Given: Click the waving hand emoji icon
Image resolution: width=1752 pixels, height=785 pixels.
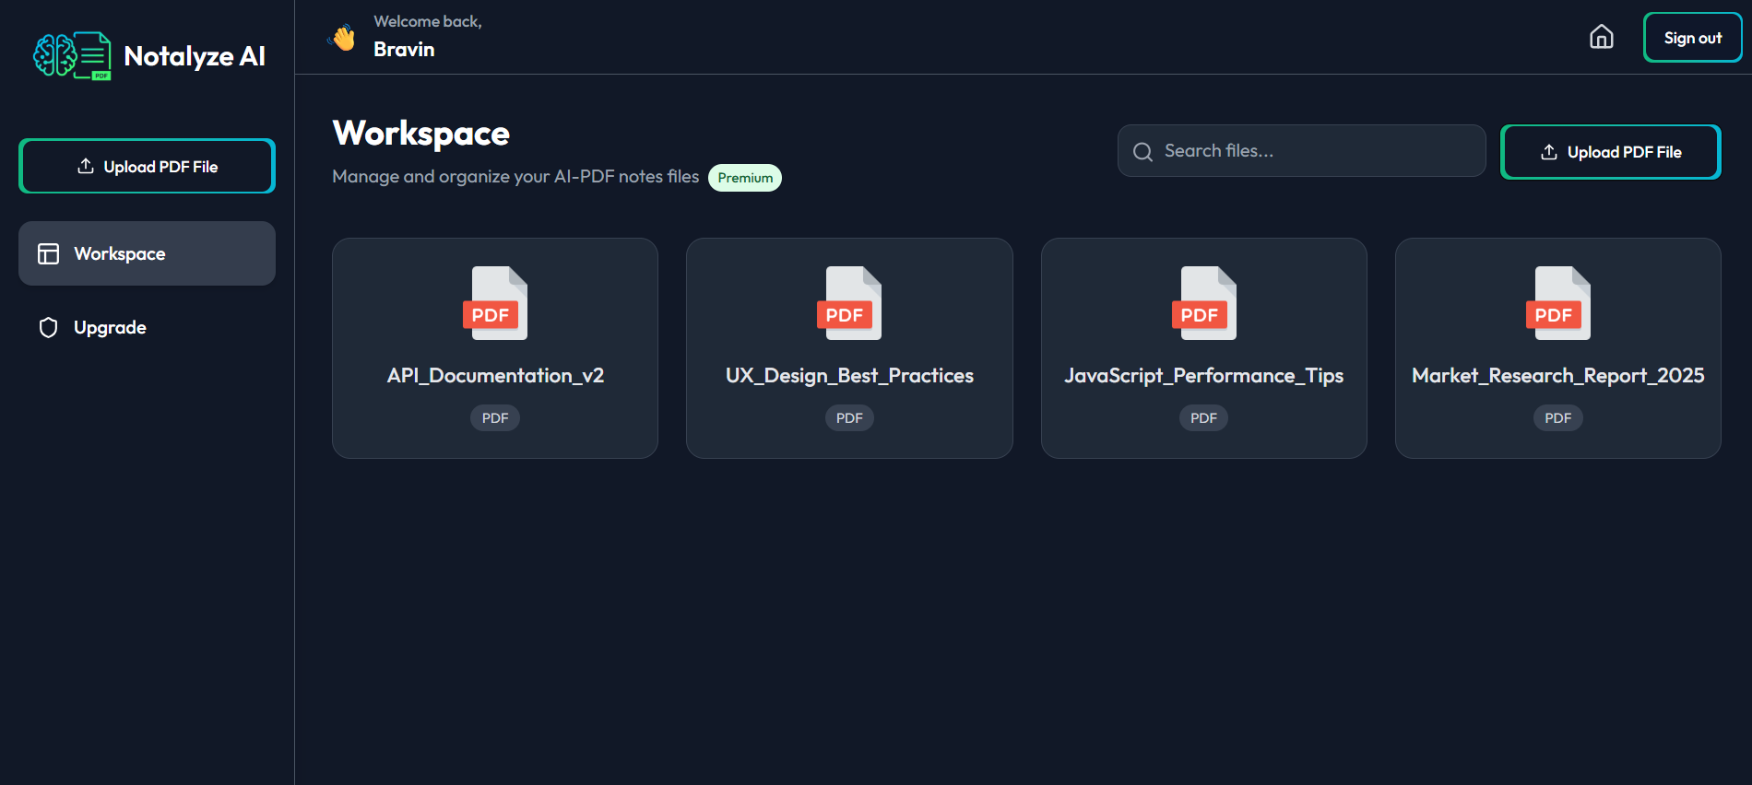Looking at the screenshot, I should pos(343,38).
